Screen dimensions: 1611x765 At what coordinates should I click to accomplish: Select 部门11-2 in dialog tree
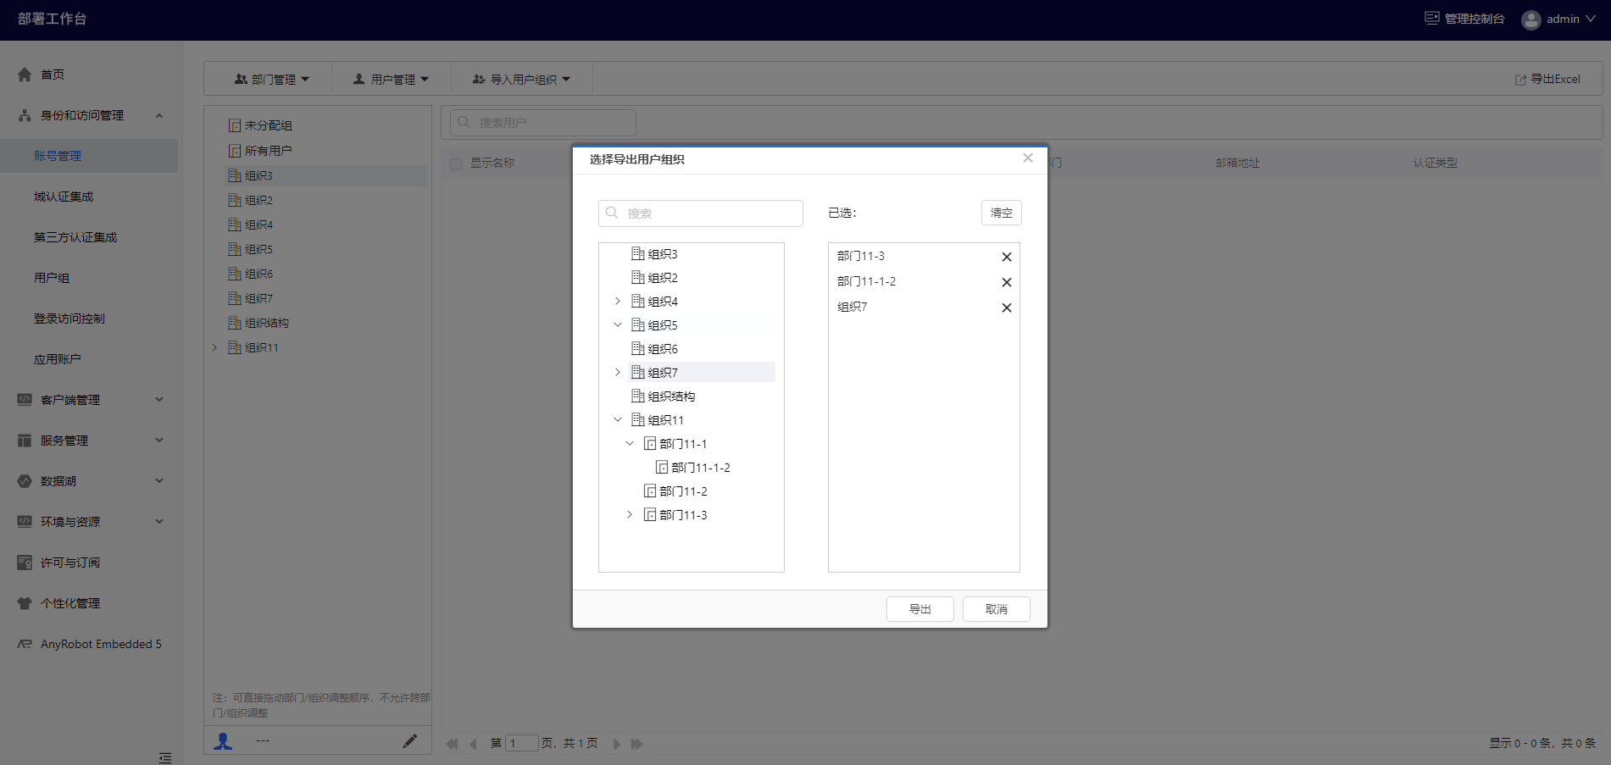[683, 491]
